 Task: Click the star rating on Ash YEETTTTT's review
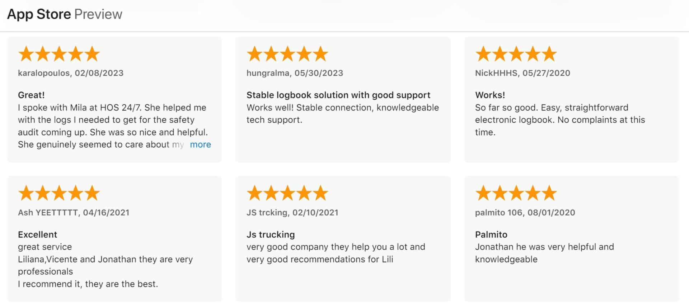point(59,193)
